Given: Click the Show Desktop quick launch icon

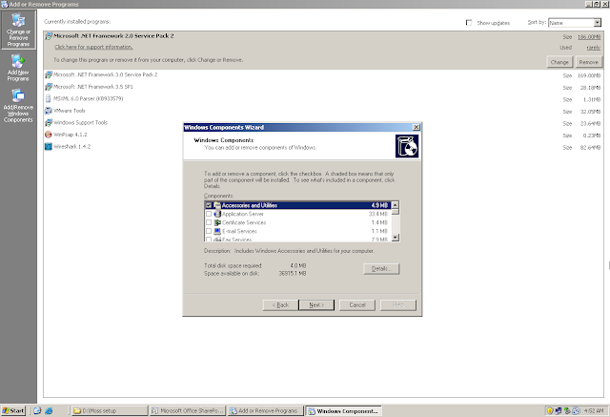Looking at the screenshot, I should click(x=37, y=410).
